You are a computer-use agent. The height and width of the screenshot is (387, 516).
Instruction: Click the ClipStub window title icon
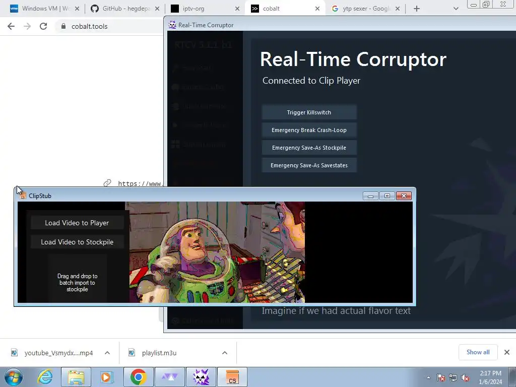pyautogui.click(x=22, y=196)
